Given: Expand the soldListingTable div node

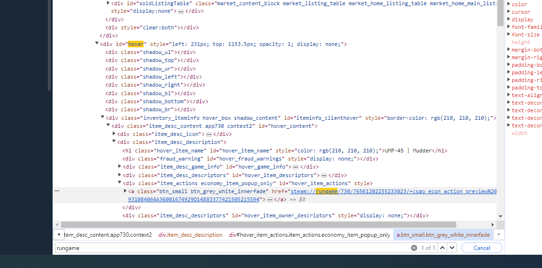Looking at the screenshot, I should tap(108, 3).
